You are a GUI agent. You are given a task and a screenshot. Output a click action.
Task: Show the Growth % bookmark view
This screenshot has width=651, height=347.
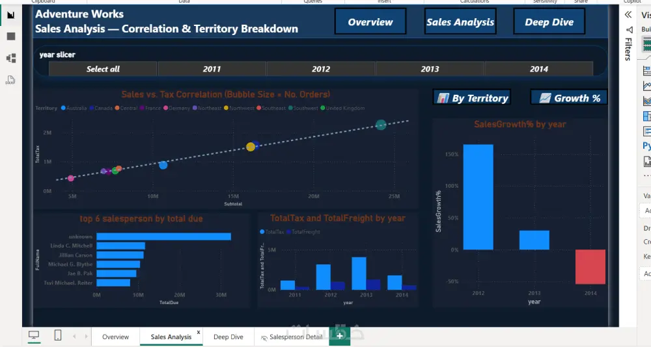coord(569,98)
